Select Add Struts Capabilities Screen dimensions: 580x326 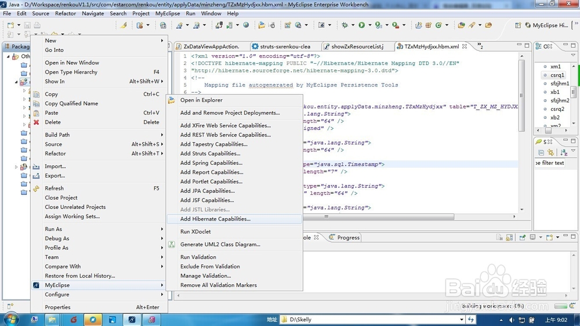point(234,154)
